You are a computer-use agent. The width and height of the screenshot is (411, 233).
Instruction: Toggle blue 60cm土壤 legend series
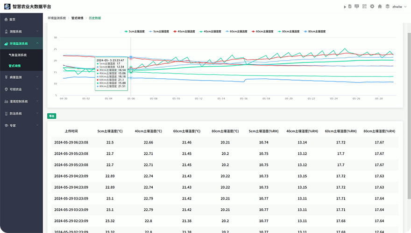click(x=236, y=31)
